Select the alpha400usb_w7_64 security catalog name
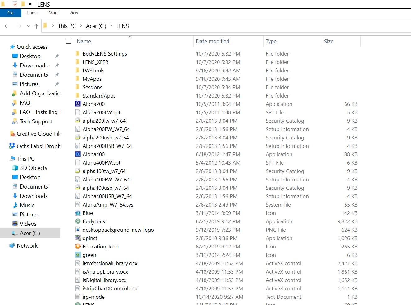 pos(106,188)
